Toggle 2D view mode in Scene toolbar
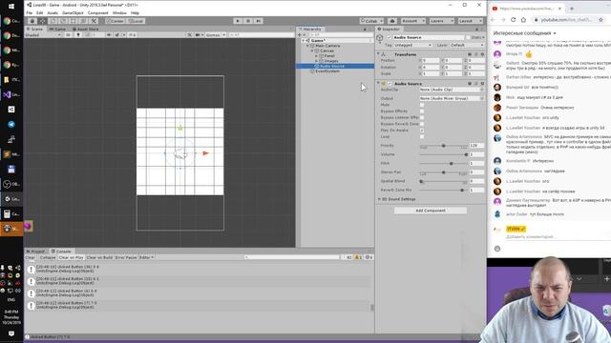 tap(68, 35)
